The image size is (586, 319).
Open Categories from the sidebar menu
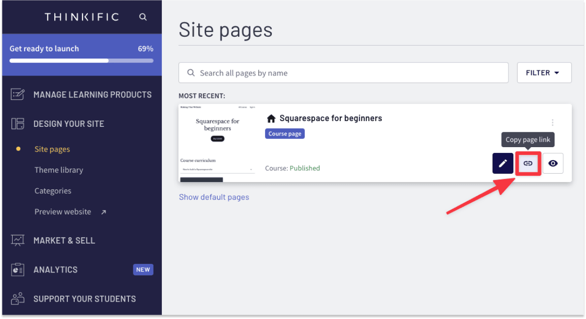pyautogui.click(x=53, y=191)
